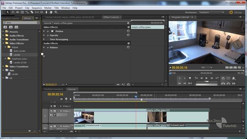247x139 pixels.
Task: Toggle Video 1 sync lock
Action: (54, 111)
